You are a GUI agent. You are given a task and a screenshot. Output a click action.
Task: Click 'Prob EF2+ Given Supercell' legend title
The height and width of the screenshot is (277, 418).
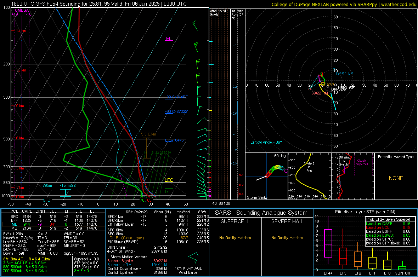pyautogui.click(x=388, y=219)
